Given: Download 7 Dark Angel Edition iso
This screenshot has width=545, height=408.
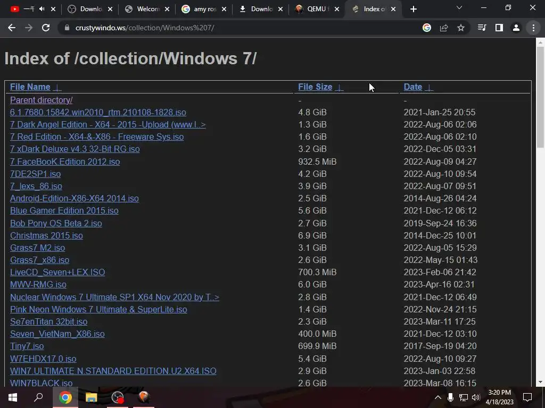Looking at the screenshot, I should tap(108, 124).
